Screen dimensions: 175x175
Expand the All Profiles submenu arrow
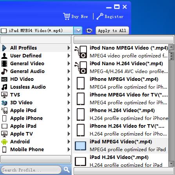click(x=69, y=48)
